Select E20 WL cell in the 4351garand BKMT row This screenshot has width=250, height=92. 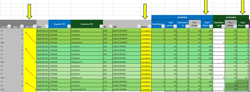108,43
